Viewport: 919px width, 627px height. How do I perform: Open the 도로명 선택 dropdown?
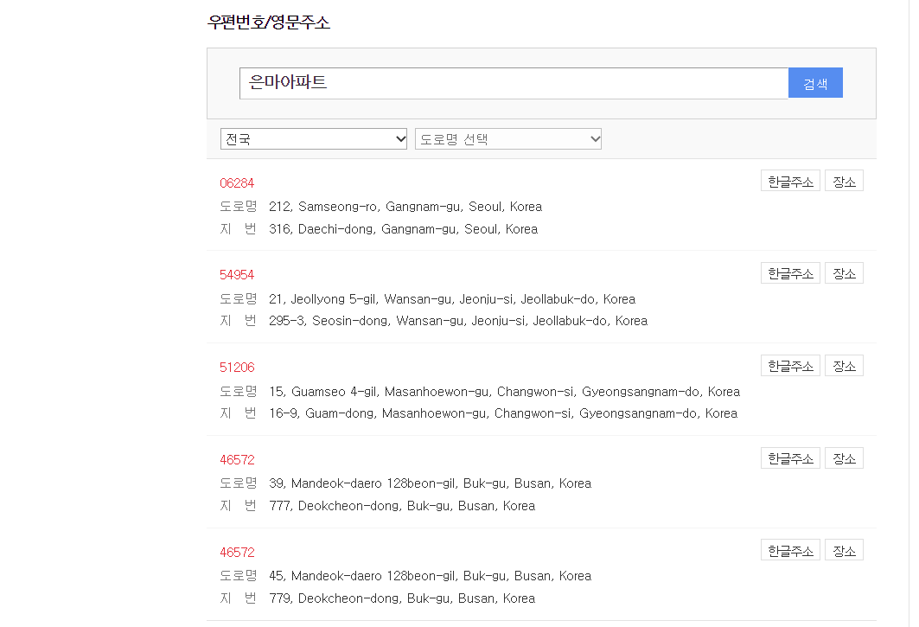[x=508, y=139]
